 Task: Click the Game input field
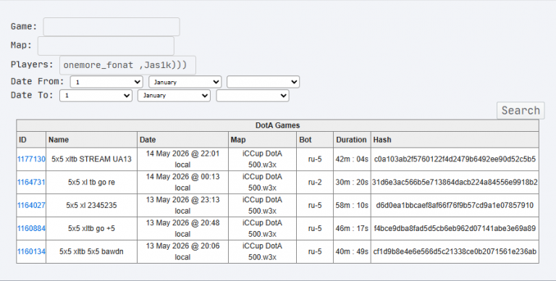click(111, 27)
